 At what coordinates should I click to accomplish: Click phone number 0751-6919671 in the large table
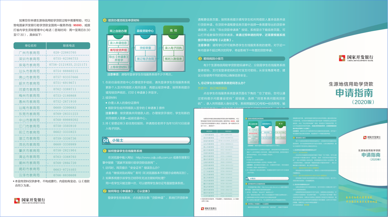65,83
